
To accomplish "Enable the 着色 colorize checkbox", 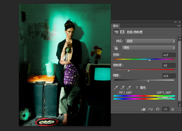I will [x=137, y=87].
